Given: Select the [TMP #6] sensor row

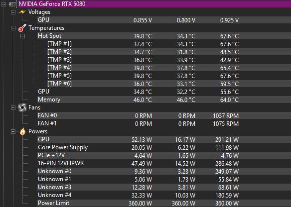Looking at the screenshot, I should pyautogui.click(x=169, y=84).
